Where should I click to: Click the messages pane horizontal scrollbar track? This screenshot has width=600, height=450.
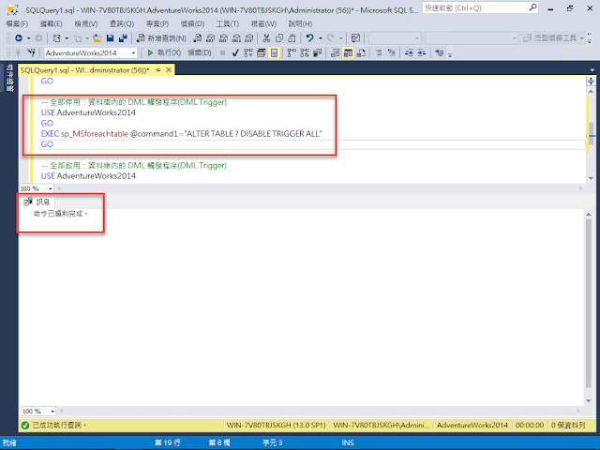pos(320,412)
